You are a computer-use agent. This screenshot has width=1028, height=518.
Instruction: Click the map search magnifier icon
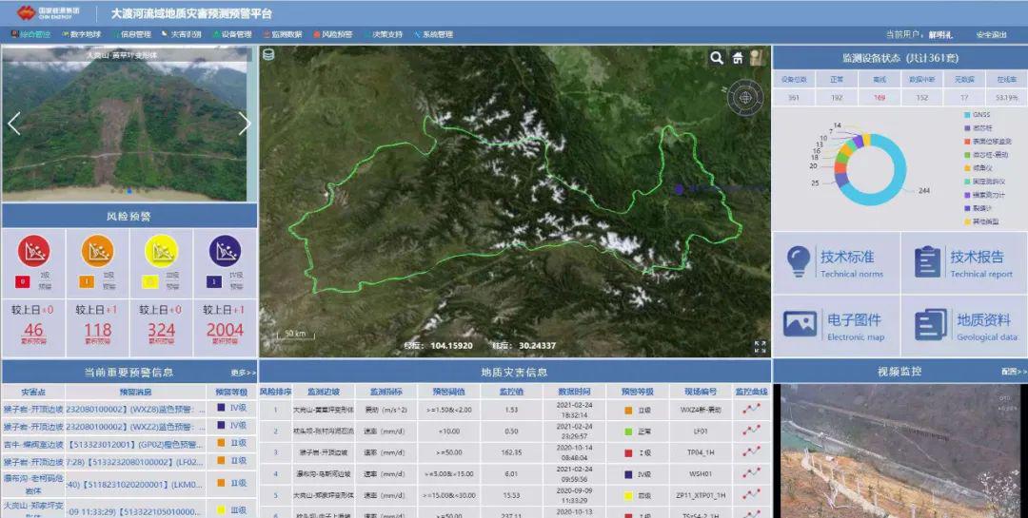(716, 59)
